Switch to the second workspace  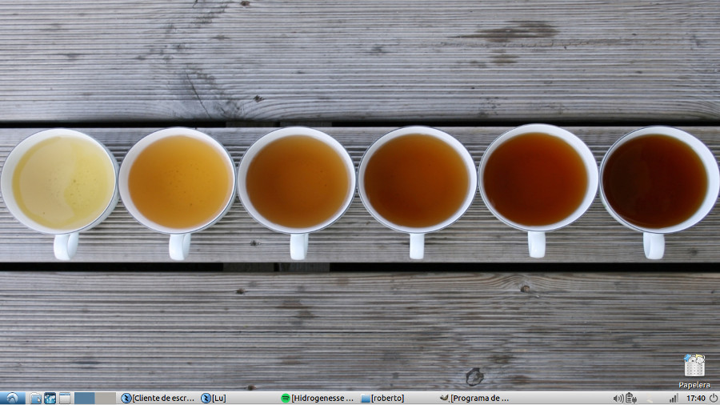(x=106, y=398)
